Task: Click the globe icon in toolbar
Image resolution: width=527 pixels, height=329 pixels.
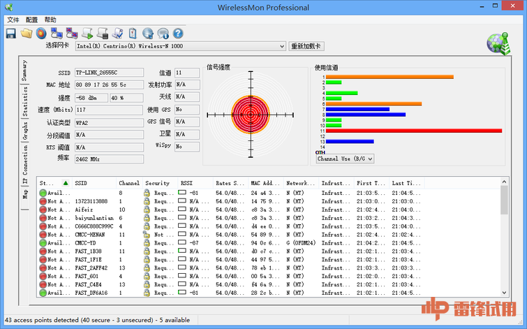Action: 148,33
